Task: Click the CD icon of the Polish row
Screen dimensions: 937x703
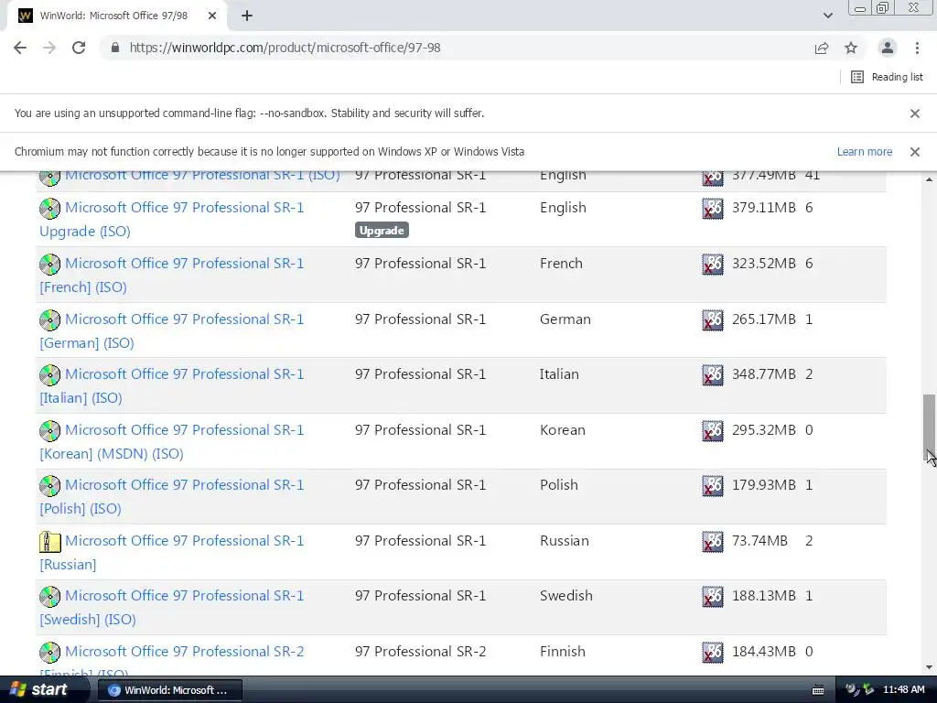Action: 50,486
